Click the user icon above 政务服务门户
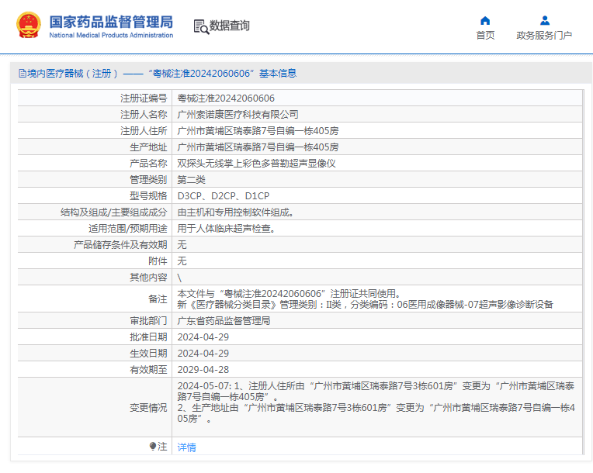This screenshot has width=593, height=473. coord(544,20)
